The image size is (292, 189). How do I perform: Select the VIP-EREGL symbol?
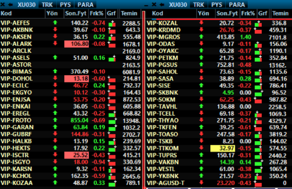click(x=15, y=113)
